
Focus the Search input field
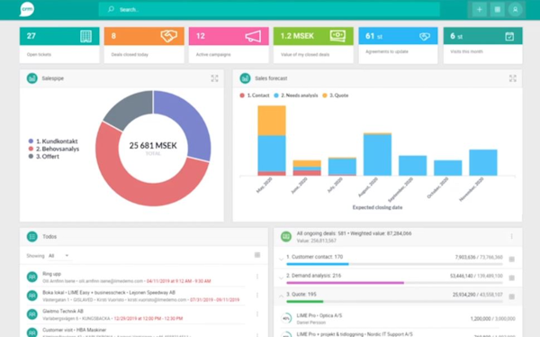269,9
